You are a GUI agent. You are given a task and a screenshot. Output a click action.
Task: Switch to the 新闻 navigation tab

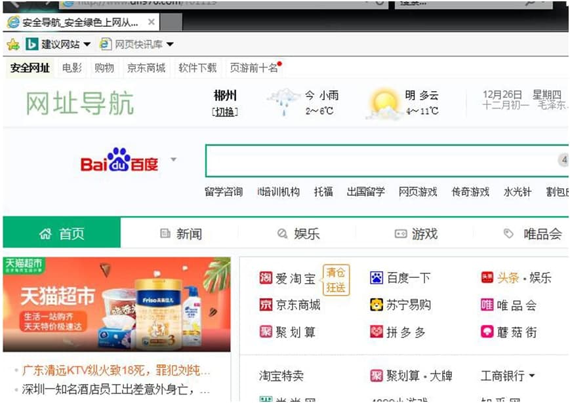pyautogui.click(x=181, y=233)
